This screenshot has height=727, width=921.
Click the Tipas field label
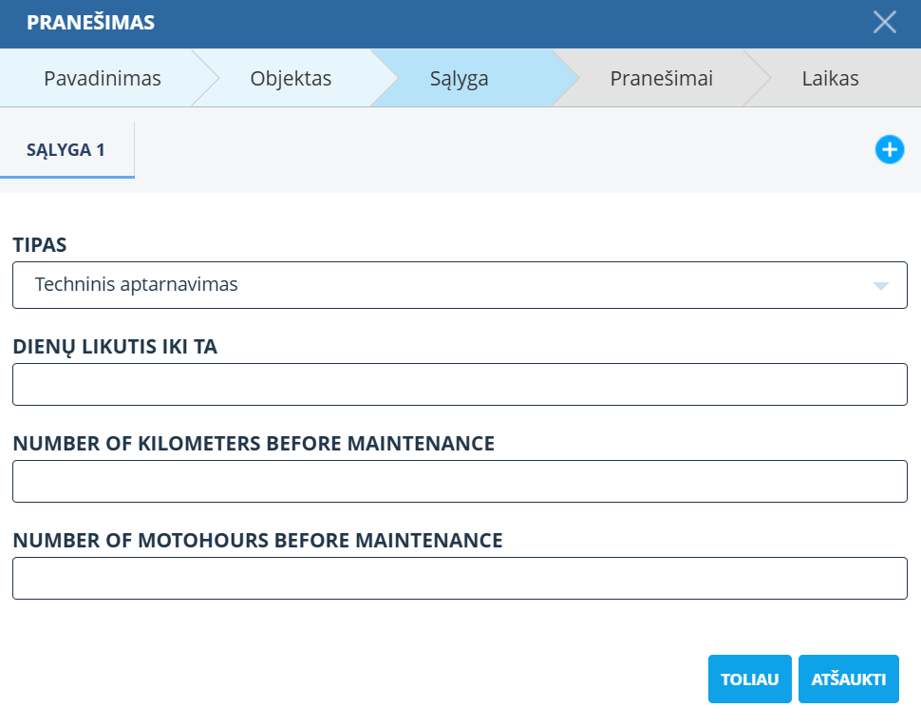coord(40,245)
